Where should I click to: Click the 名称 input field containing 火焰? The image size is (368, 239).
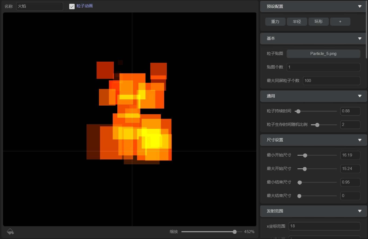click(x=40, y=6)
